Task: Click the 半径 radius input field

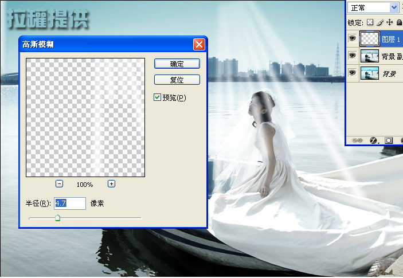Action: (70, 203)
